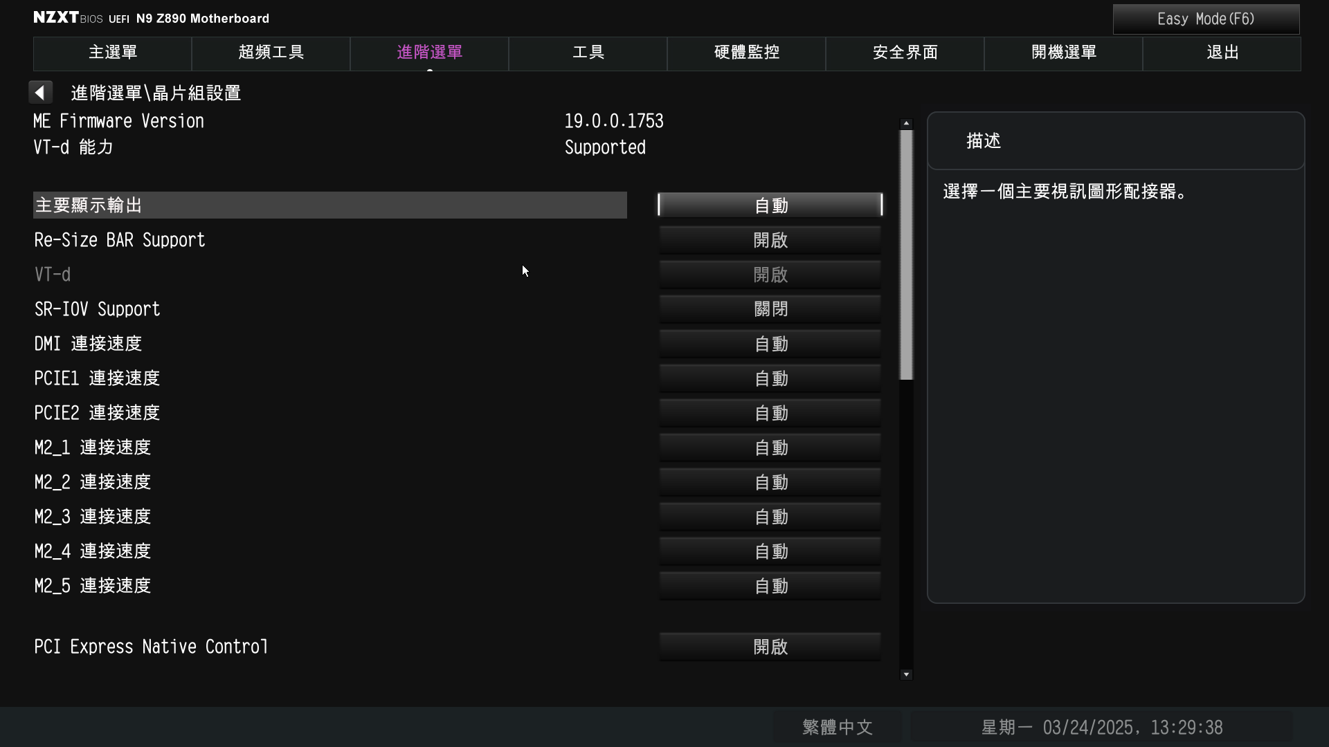Click the back arrow icon
Screen dimensions: 1329x747
click(40, 93)
